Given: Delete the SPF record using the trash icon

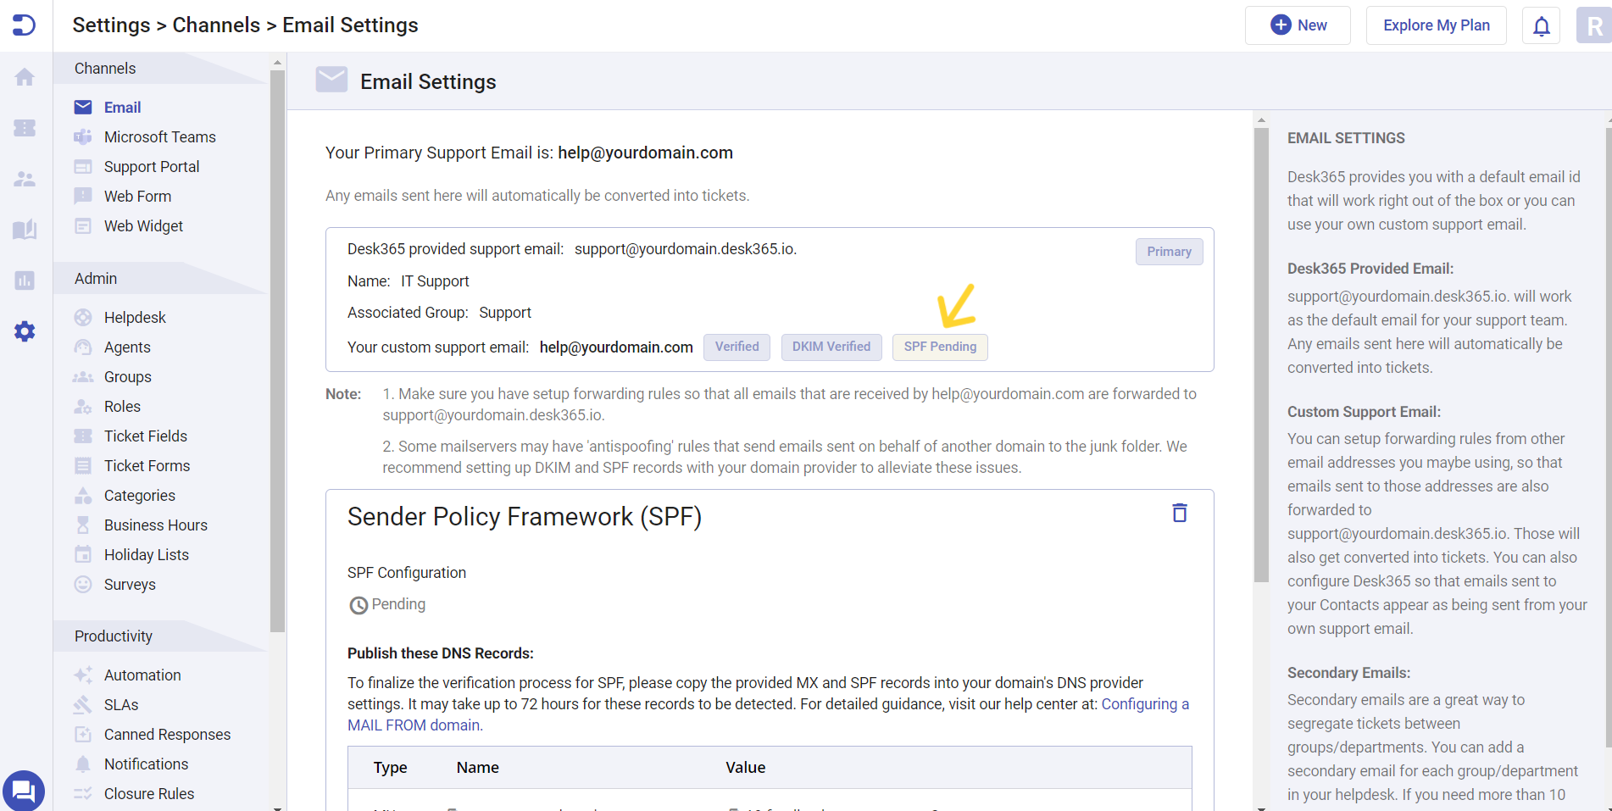Looking at the screenshot, I should click(x=1180, y=513).
